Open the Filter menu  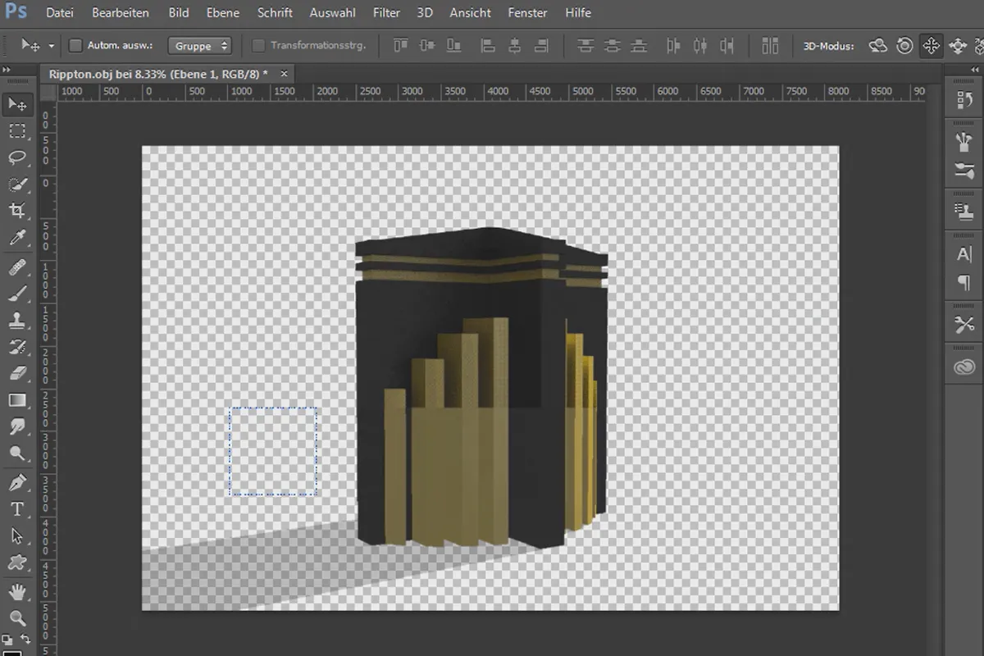386,13
